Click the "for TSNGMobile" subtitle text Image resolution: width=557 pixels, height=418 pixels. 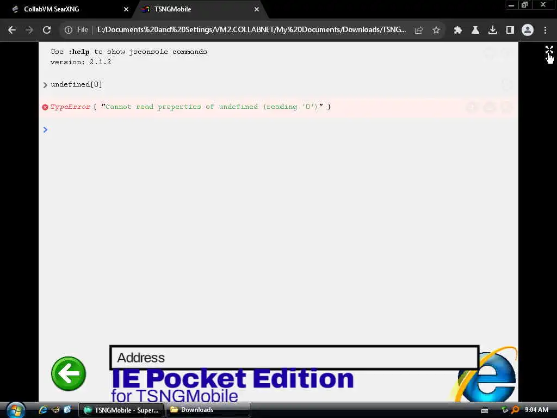click(175, 396)
